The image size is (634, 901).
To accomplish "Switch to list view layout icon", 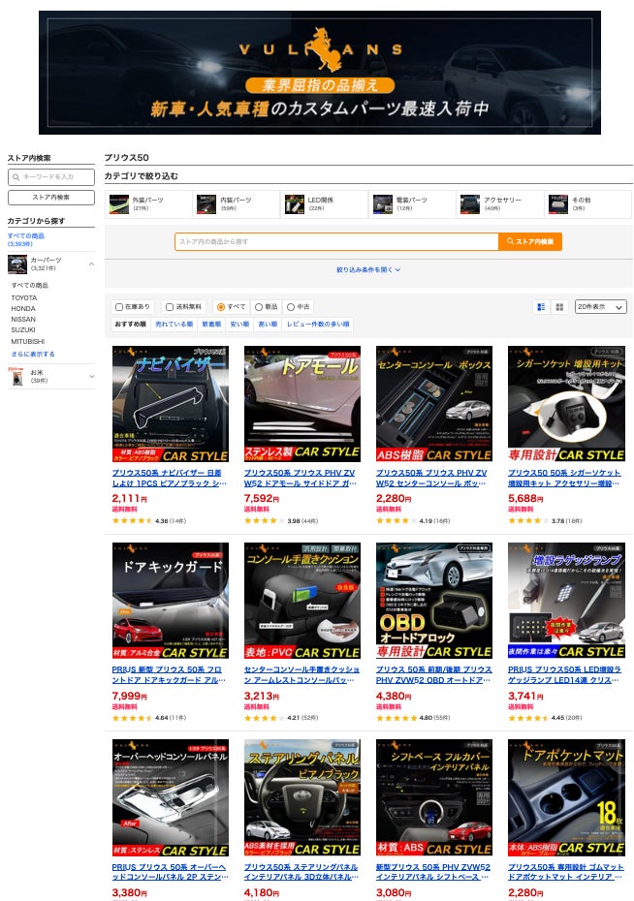I will 541,307.
